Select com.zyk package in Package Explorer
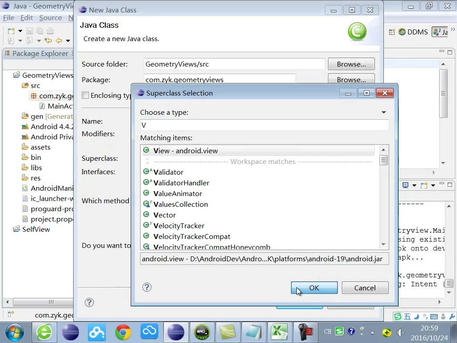This screenshot has height=343, width=457. click(52, 96)
